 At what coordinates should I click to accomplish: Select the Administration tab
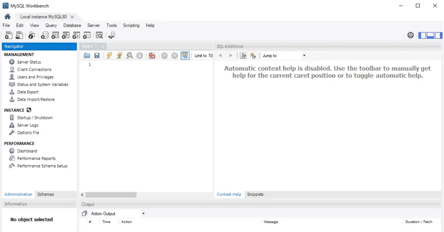[x=18, y=194]
